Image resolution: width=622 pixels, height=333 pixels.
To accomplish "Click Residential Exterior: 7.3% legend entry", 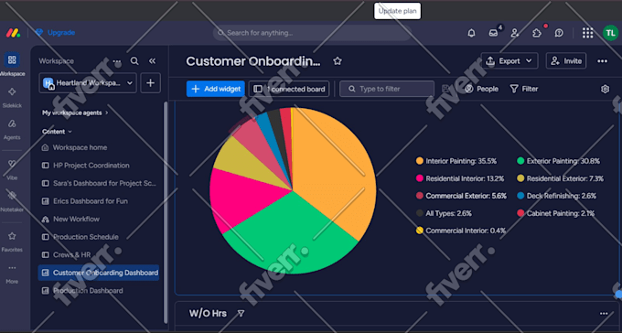I will click(560, 178).
